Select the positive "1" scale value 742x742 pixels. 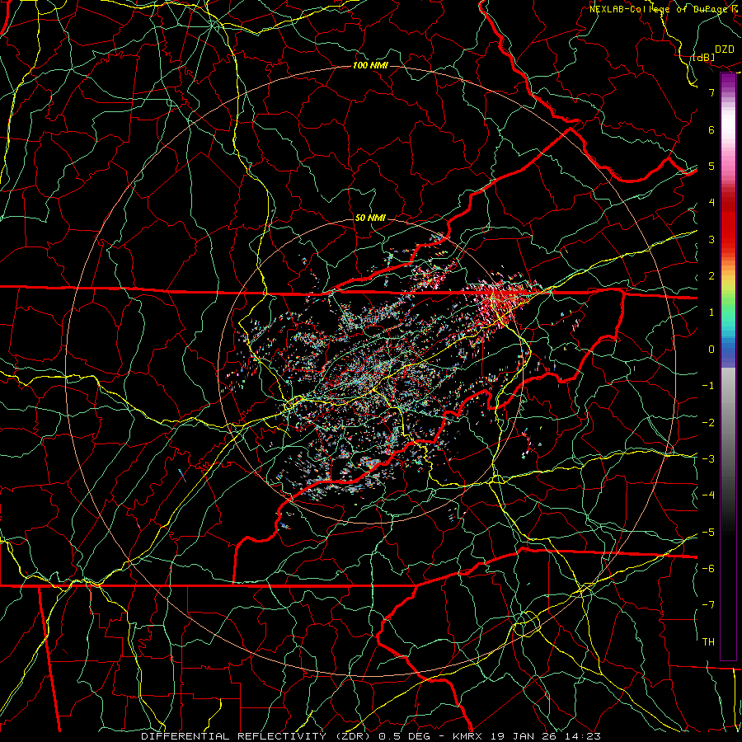[x=711, y=312]
